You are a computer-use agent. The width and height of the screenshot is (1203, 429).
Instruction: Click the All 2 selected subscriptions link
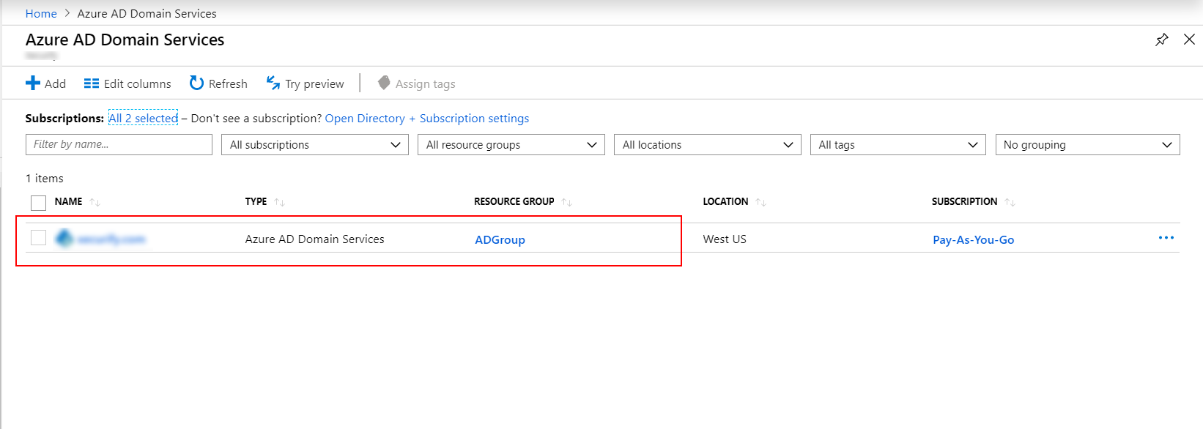click(x=144, y=118)
